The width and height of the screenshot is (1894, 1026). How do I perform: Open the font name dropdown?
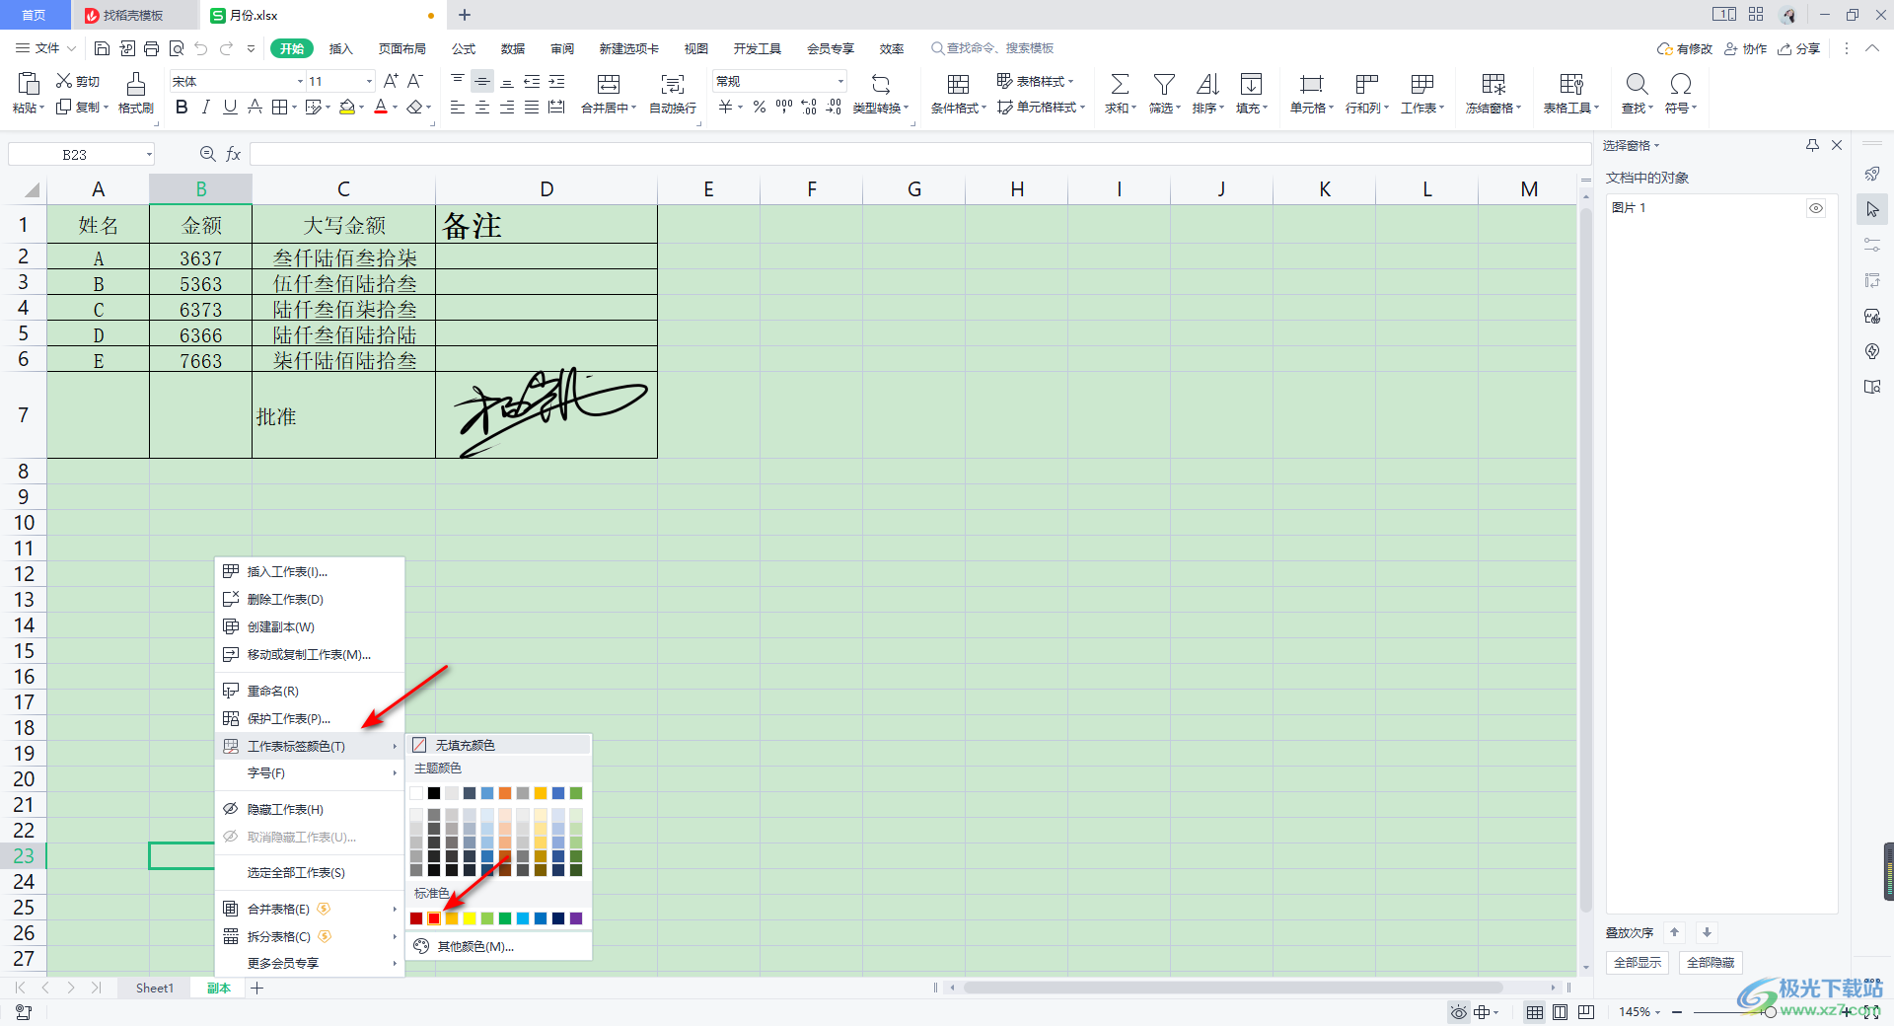pos(300,82)
